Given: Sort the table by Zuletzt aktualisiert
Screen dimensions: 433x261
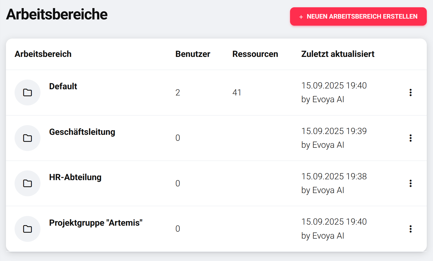Looking at the screenshot, I should pyautogui.click(x=338, y=54).
